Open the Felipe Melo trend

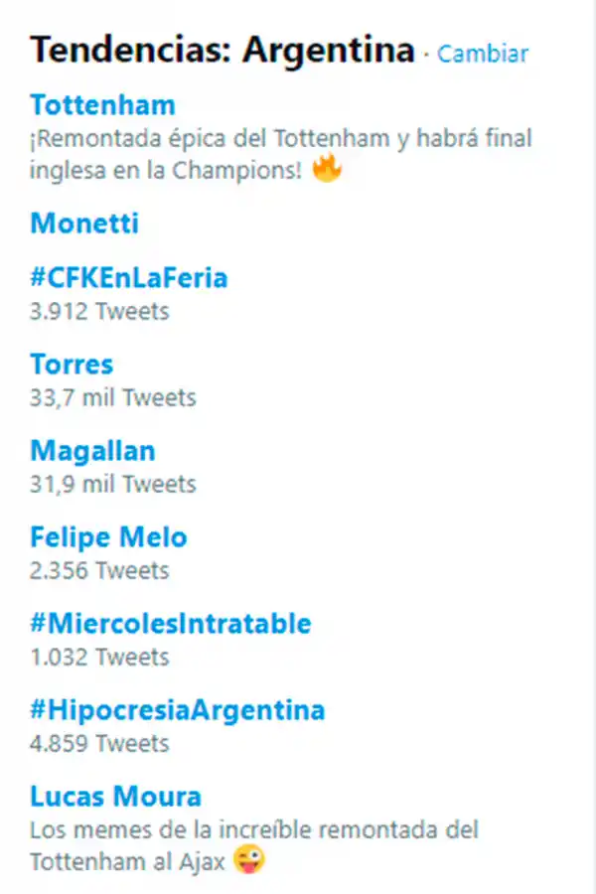[x=108, y=536]
